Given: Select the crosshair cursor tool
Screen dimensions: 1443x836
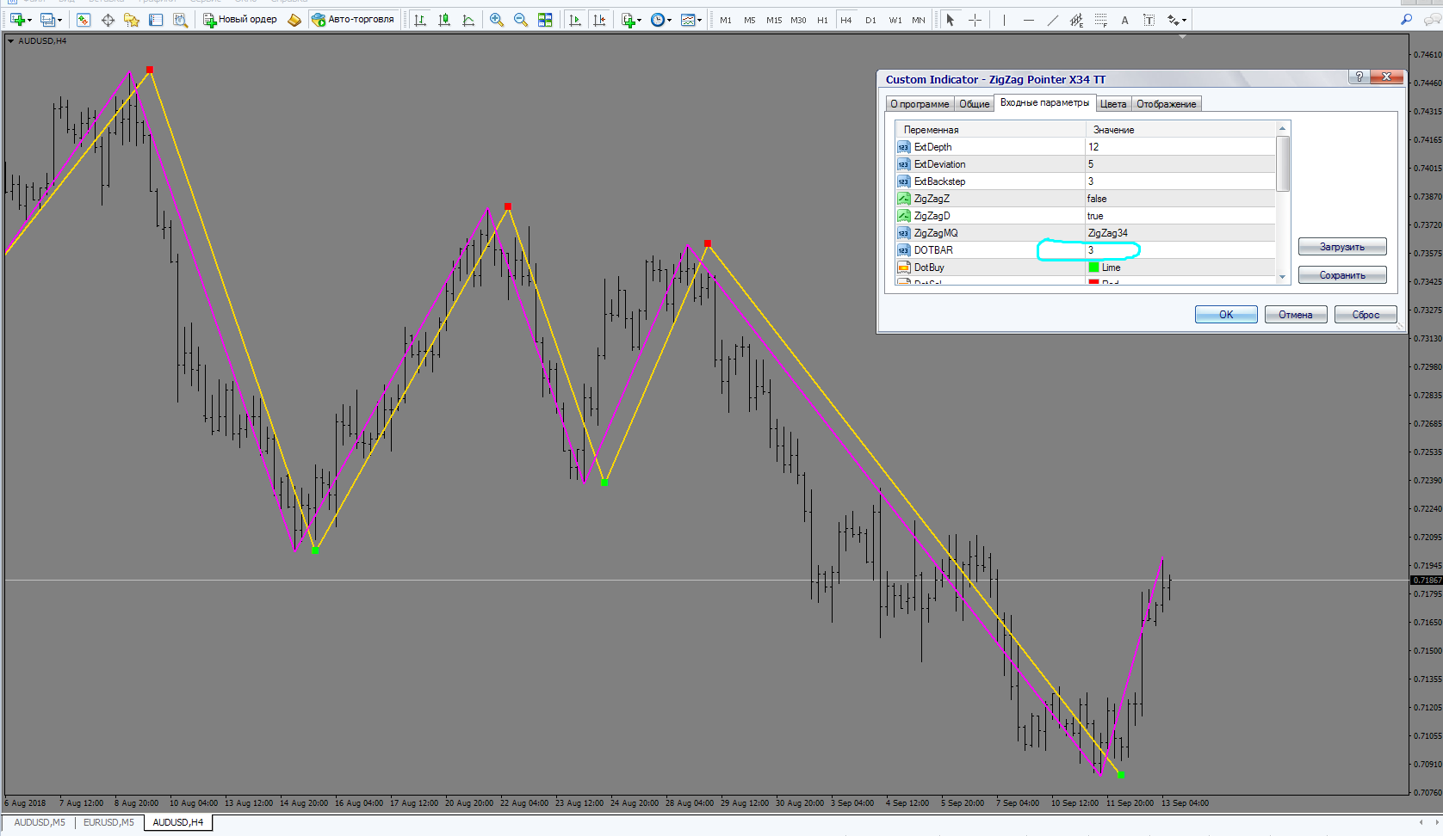Looking at the screenshot, I should pyautogui.click(x=975, y=20).
